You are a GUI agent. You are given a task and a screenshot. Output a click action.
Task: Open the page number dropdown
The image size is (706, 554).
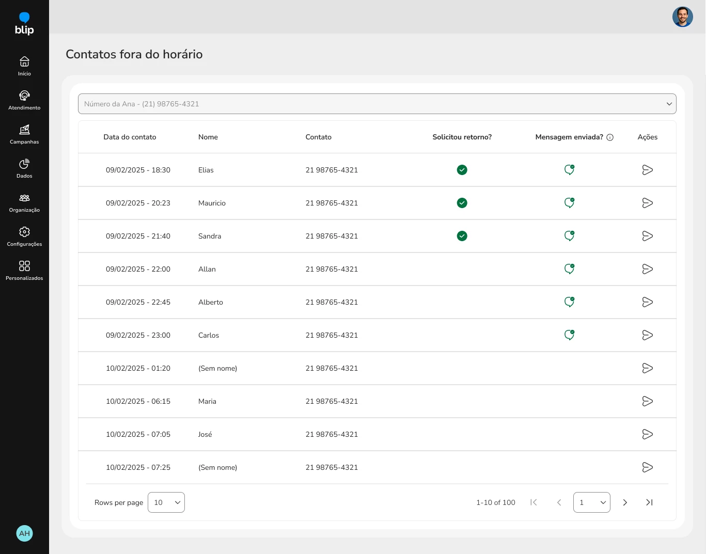point(592,502)
